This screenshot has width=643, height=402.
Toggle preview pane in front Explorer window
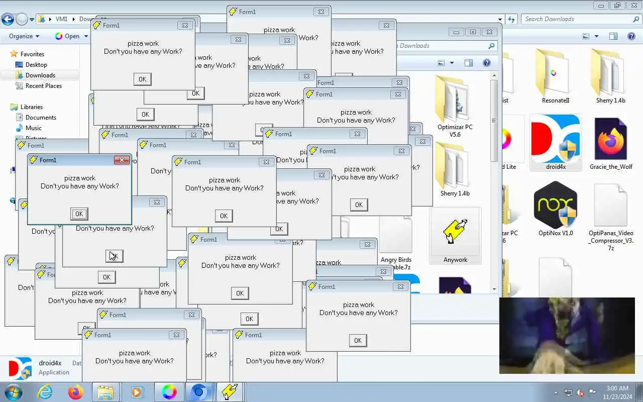[x=469, y=63]
